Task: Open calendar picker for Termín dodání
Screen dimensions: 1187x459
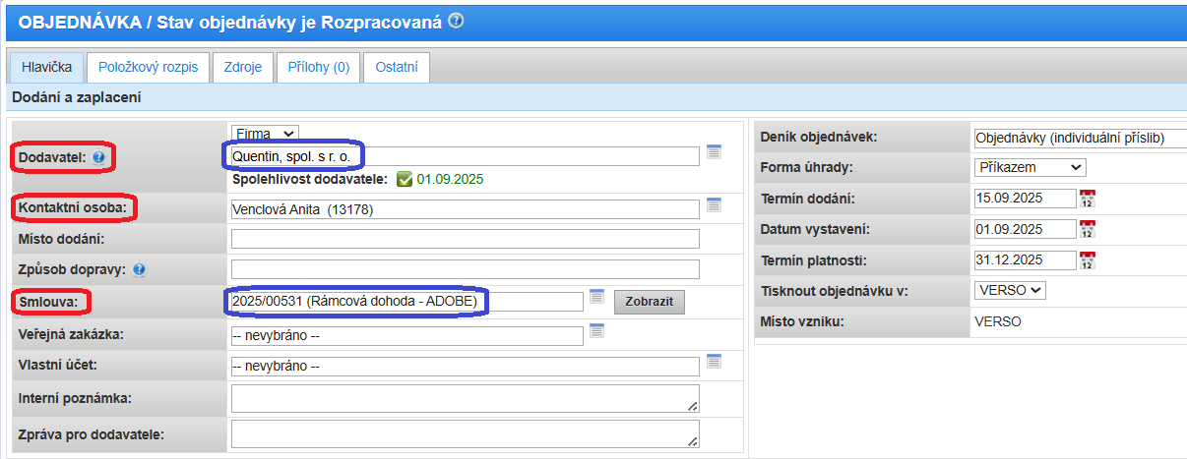Action: coord(1088,199)
